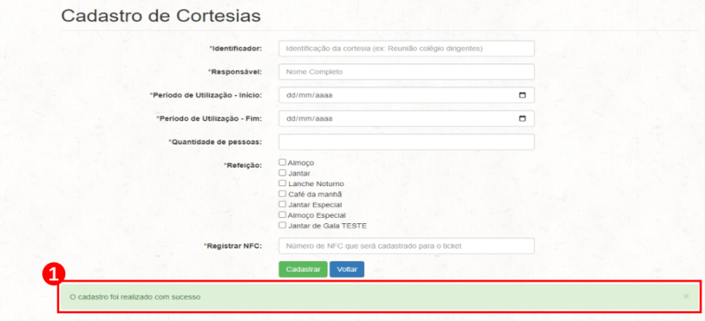
Task: Click the Período de Utilização - Fim date field
Action: point(406,118)
